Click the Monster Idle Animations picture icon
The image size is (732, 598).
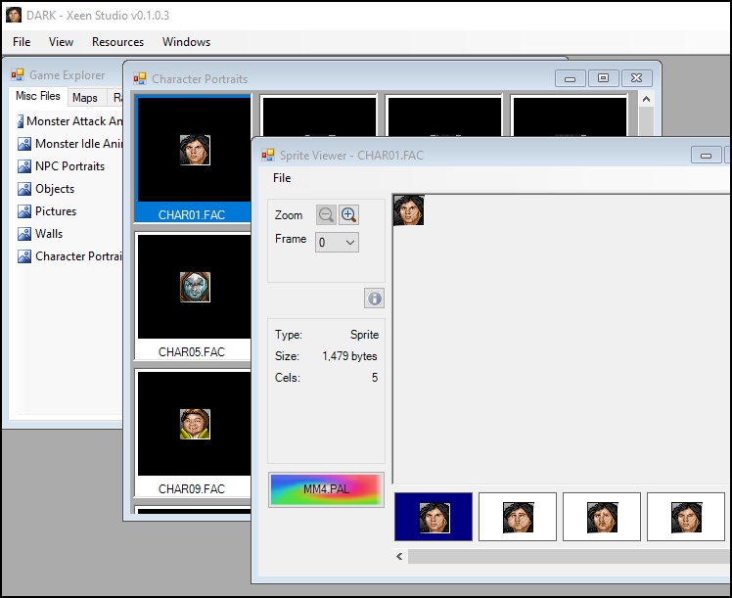(24, 144)
